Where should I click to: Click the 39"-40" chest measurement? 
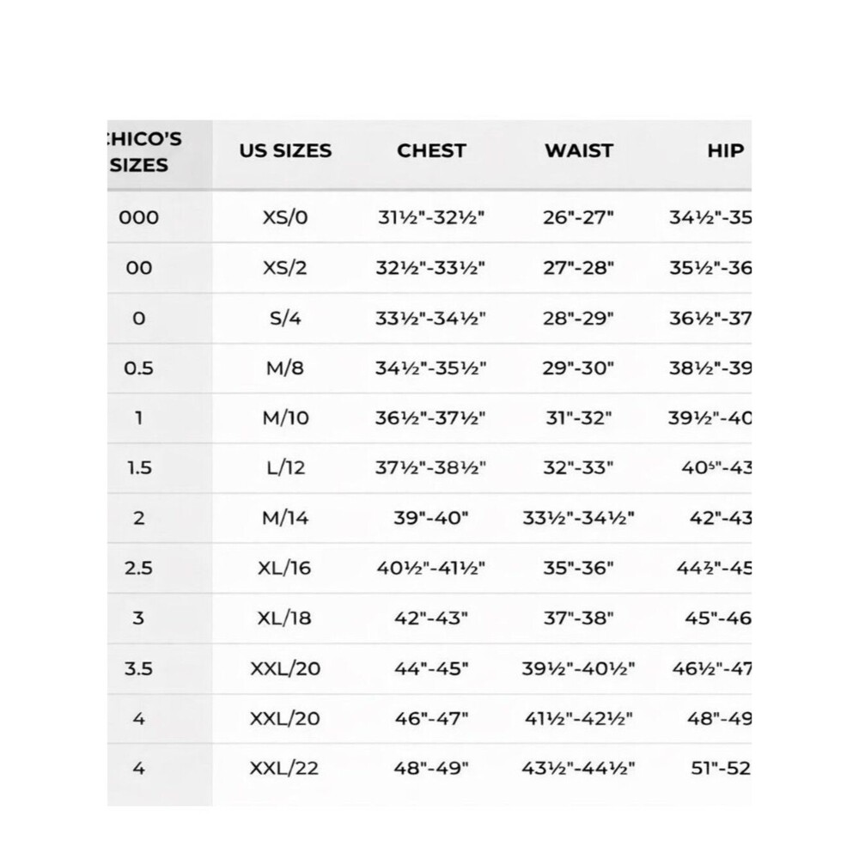point(431,518)
